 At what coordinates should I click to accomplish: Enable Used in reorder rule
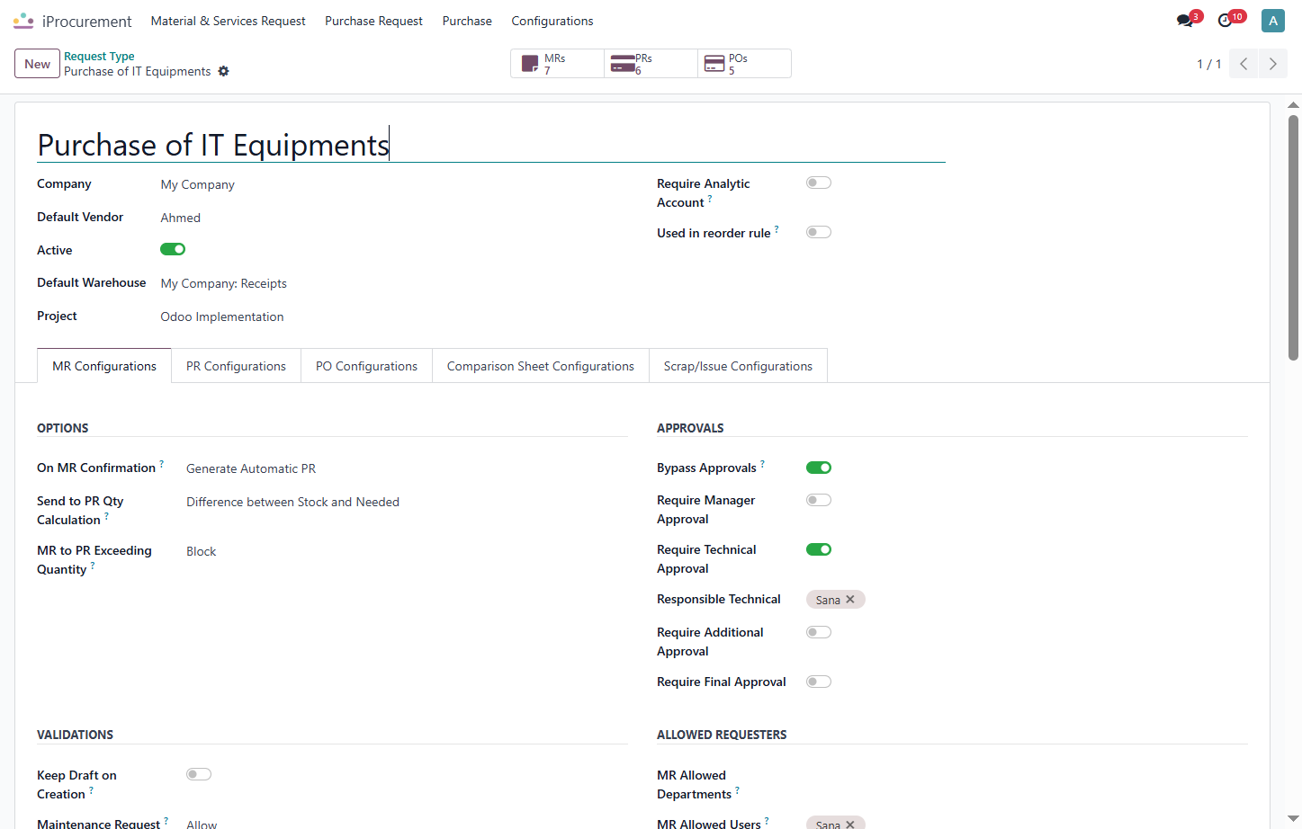pos(819,232)
